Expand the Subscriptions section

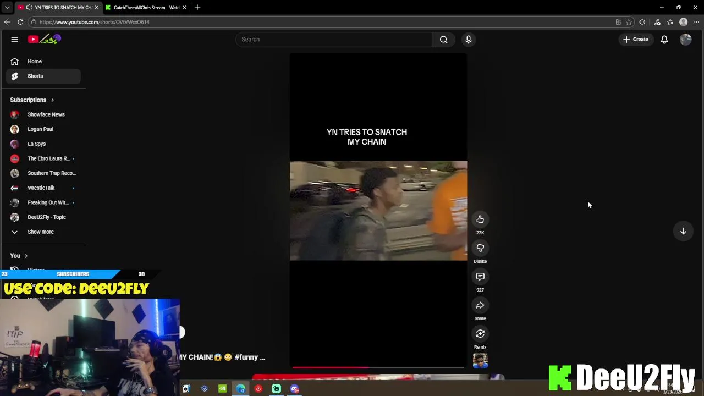32,100
